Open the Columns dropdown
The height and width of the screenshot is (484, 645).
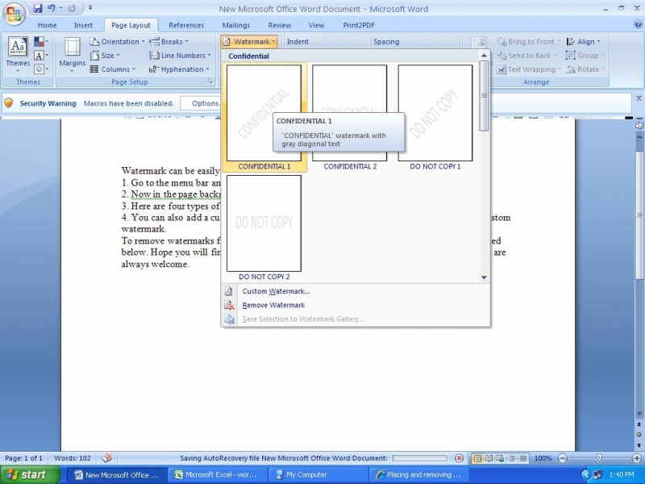[113, 69]
